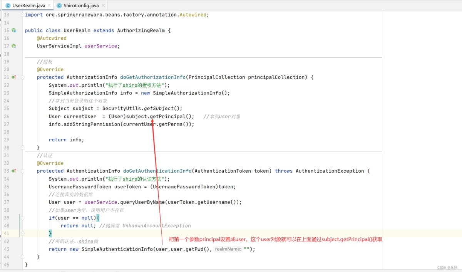Viewport: 462px width, 272px height.
Task: Click the doGetAuthenticationInfo method name
Action: [157, 171]
